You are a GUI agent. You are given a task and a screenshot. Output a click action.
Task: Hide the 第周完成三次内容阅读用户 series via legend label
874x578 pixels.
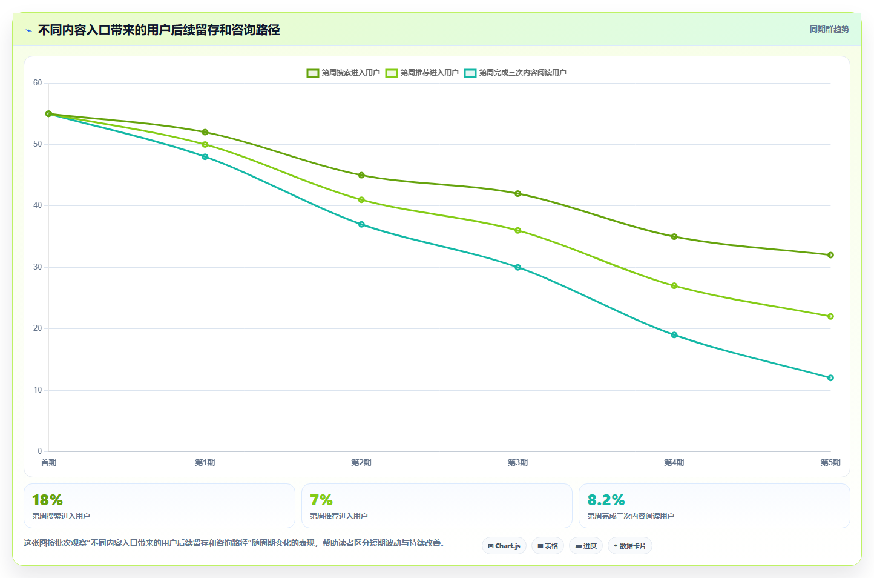523,73
